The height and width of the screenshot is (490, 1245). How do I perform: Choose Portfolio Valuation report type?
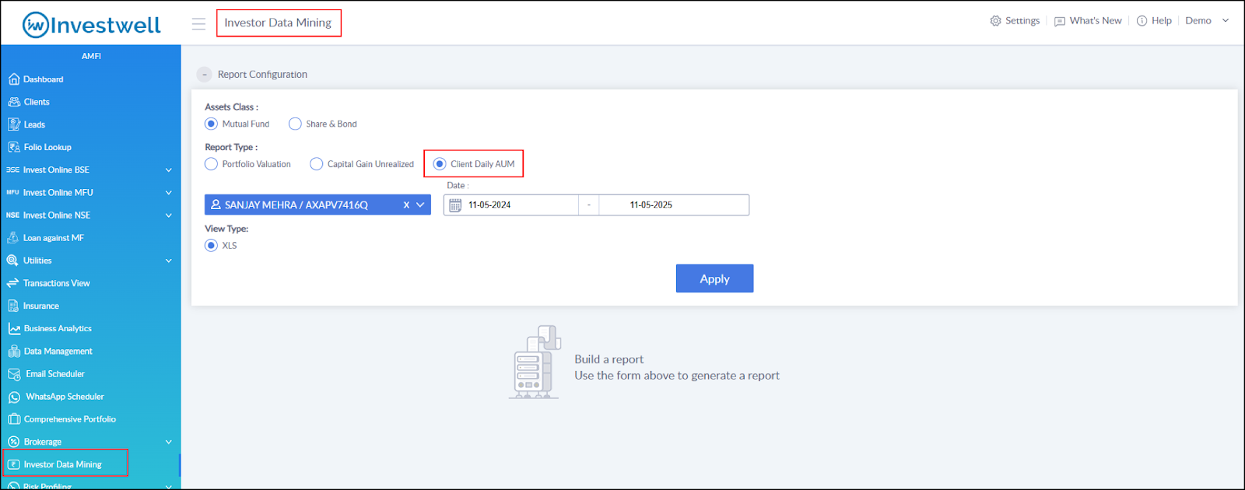coord(211,164)
